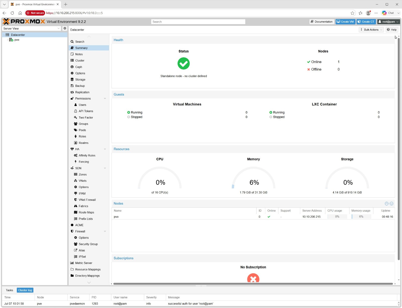
Task: Click the Backup floppy disk icon
Action: click(72, 86)
